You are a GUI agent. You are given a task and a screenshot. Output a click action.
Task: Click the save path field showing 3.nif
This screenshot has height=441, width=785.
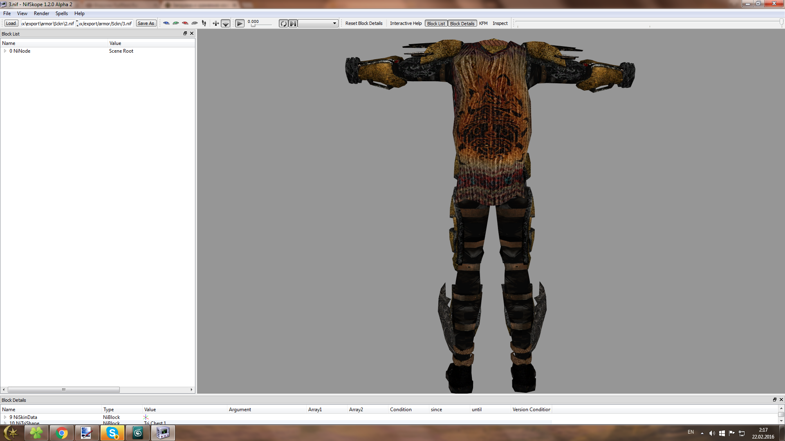[x=105, y=23]
